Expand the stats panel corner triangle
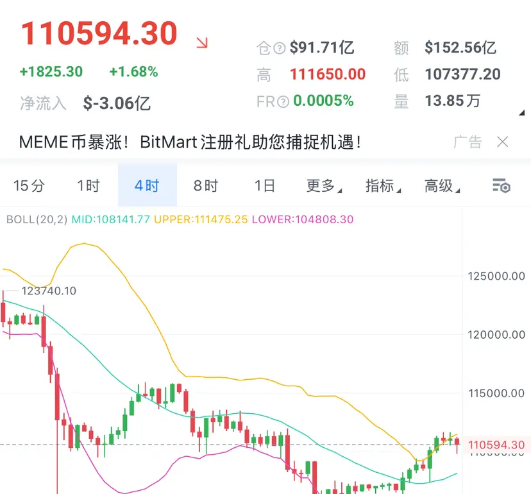 [x=522, y=113]
